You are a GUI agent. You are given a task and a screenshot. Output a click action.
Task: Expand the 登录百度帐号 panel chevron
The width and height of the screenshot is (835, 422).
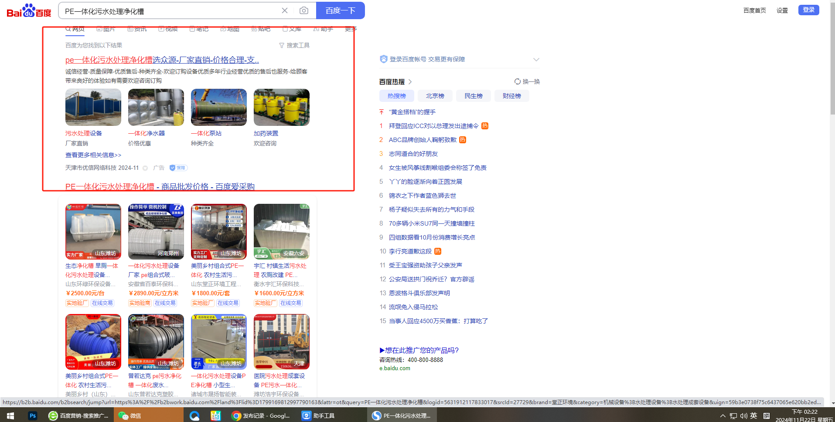pos(536,59)
